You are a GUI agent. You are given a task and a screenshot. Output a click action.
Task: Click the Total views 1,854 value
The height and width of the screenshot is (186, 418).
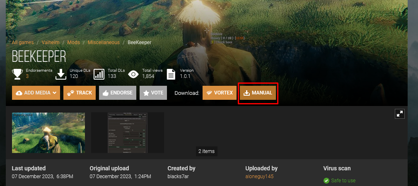tap(148, 76)
